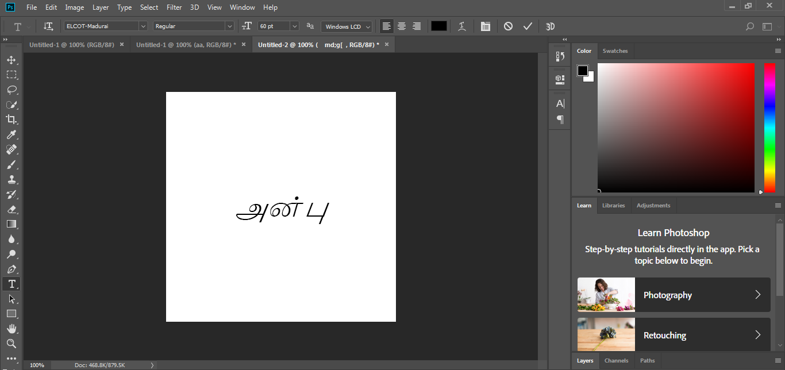
Task: Open the Photography tutorials card
Action: [674, 295]
